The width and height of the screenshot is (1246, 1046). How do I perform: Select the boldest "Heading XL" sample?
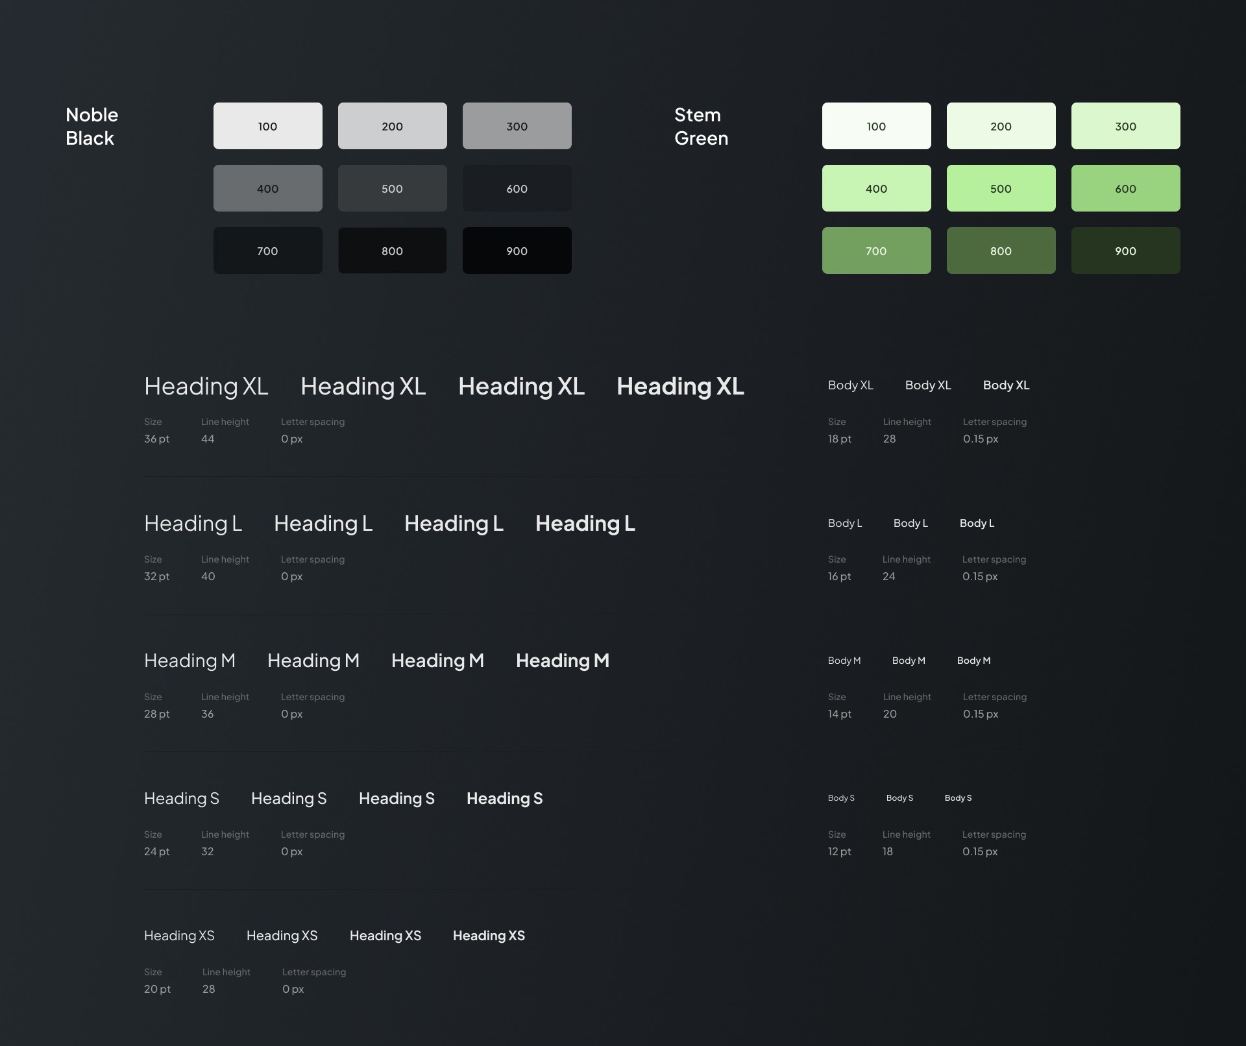tap(680, 387)
